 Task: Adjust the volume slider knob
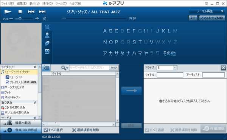tap(20, 19)
